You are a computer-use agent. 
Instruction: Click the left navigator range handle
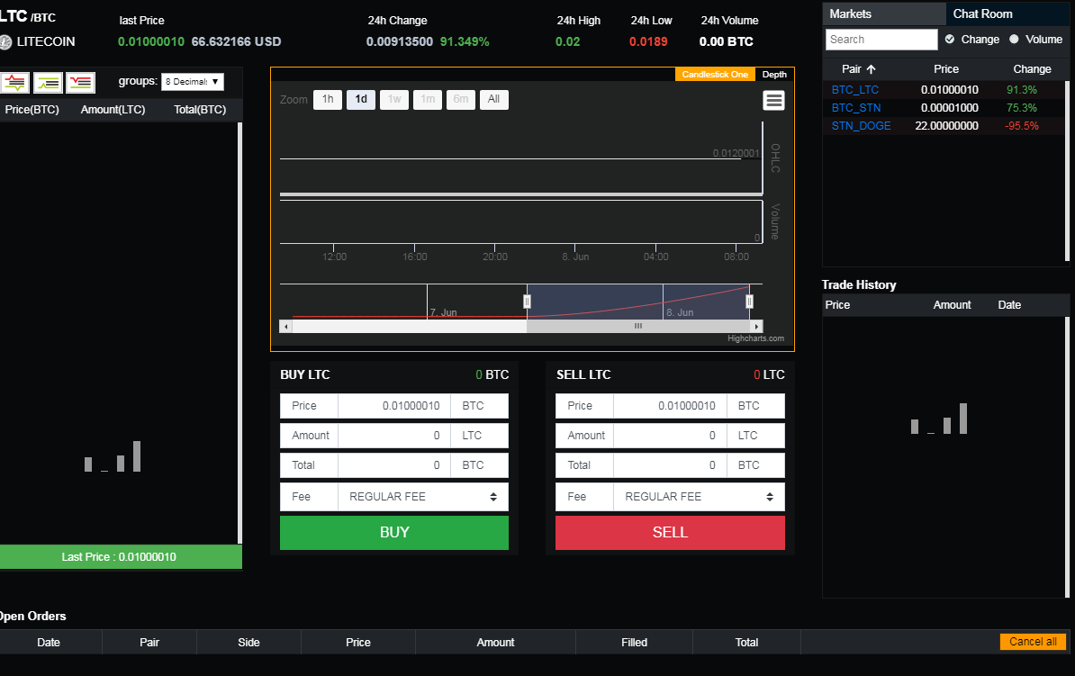coord(528,301)
